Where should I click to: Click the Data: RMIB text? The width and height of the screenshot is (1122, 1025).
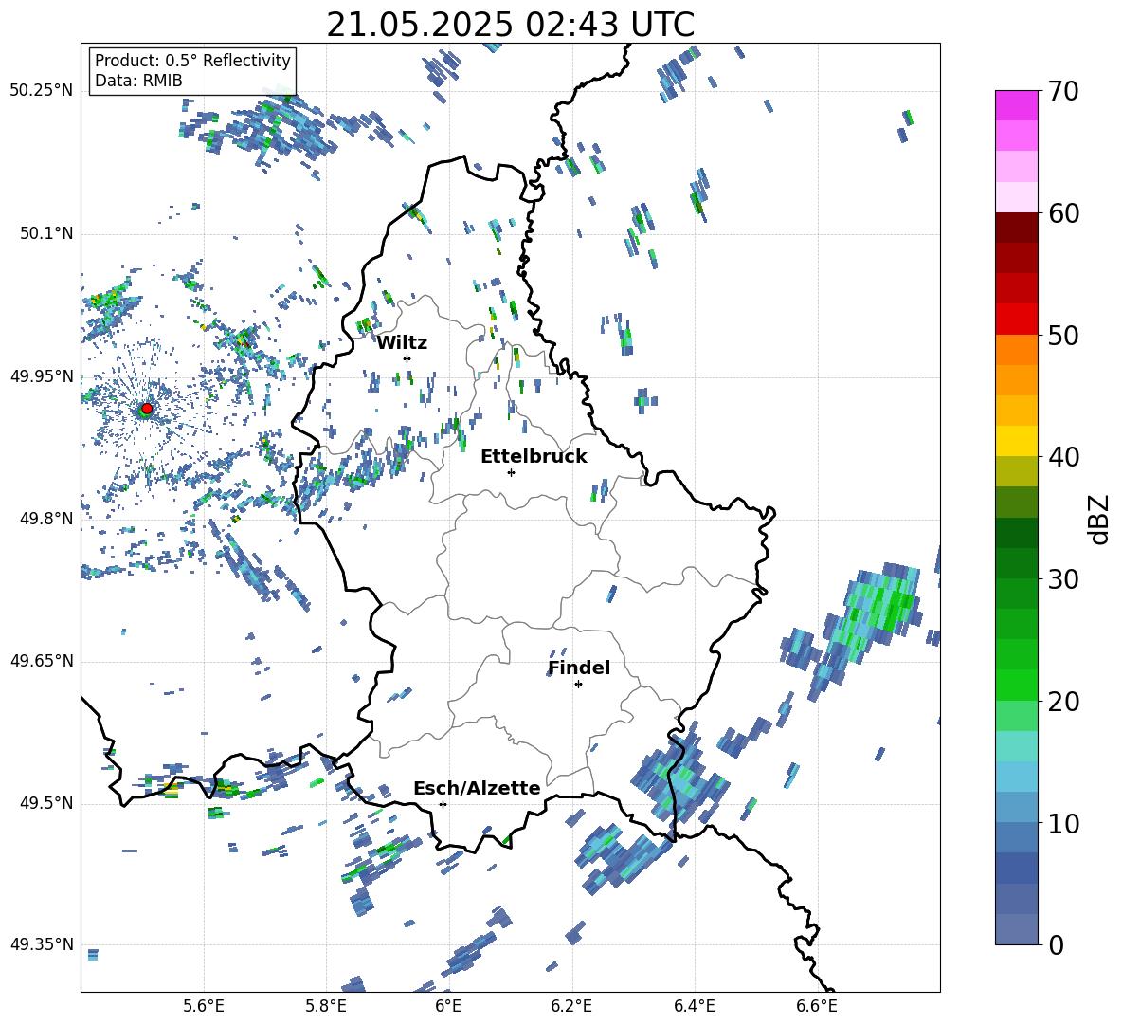pyautogui.click(x=138, y=81)
